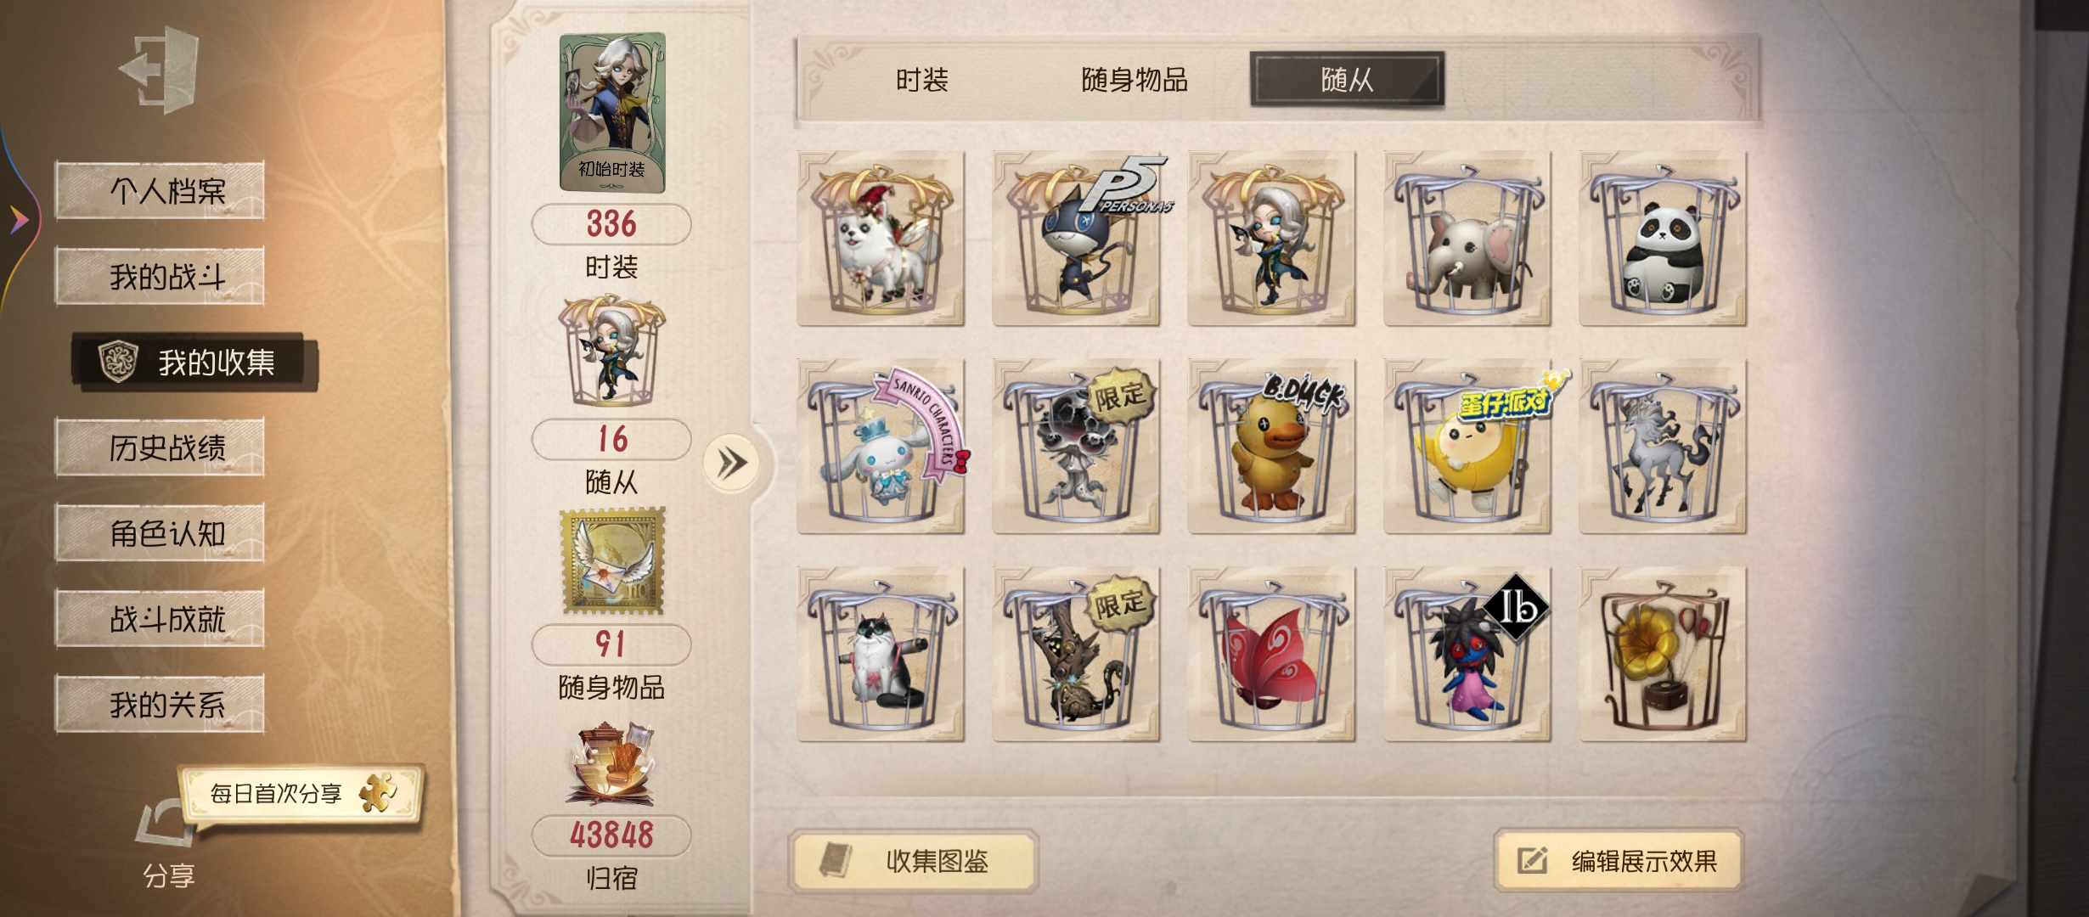Open the 收集图鉴 button

coord(915,861)
